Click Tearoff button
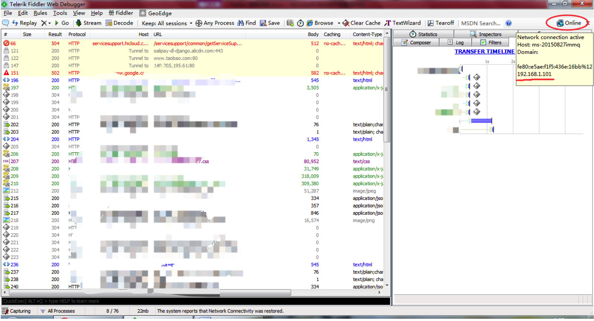 (441, 23)
